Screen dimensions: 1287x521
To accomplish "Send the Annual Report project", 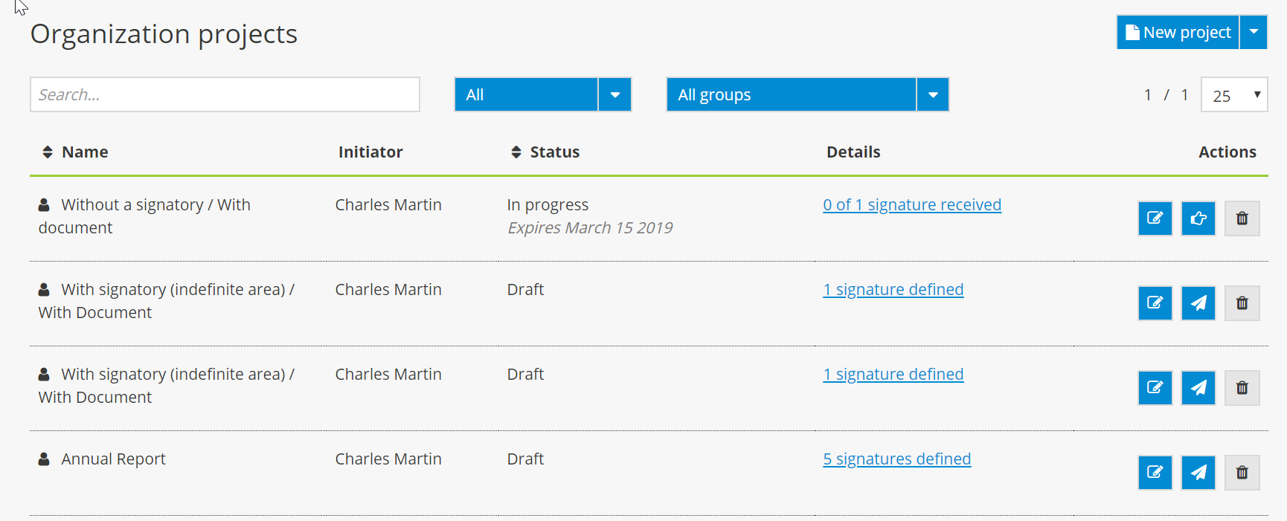I will 1198,472.
